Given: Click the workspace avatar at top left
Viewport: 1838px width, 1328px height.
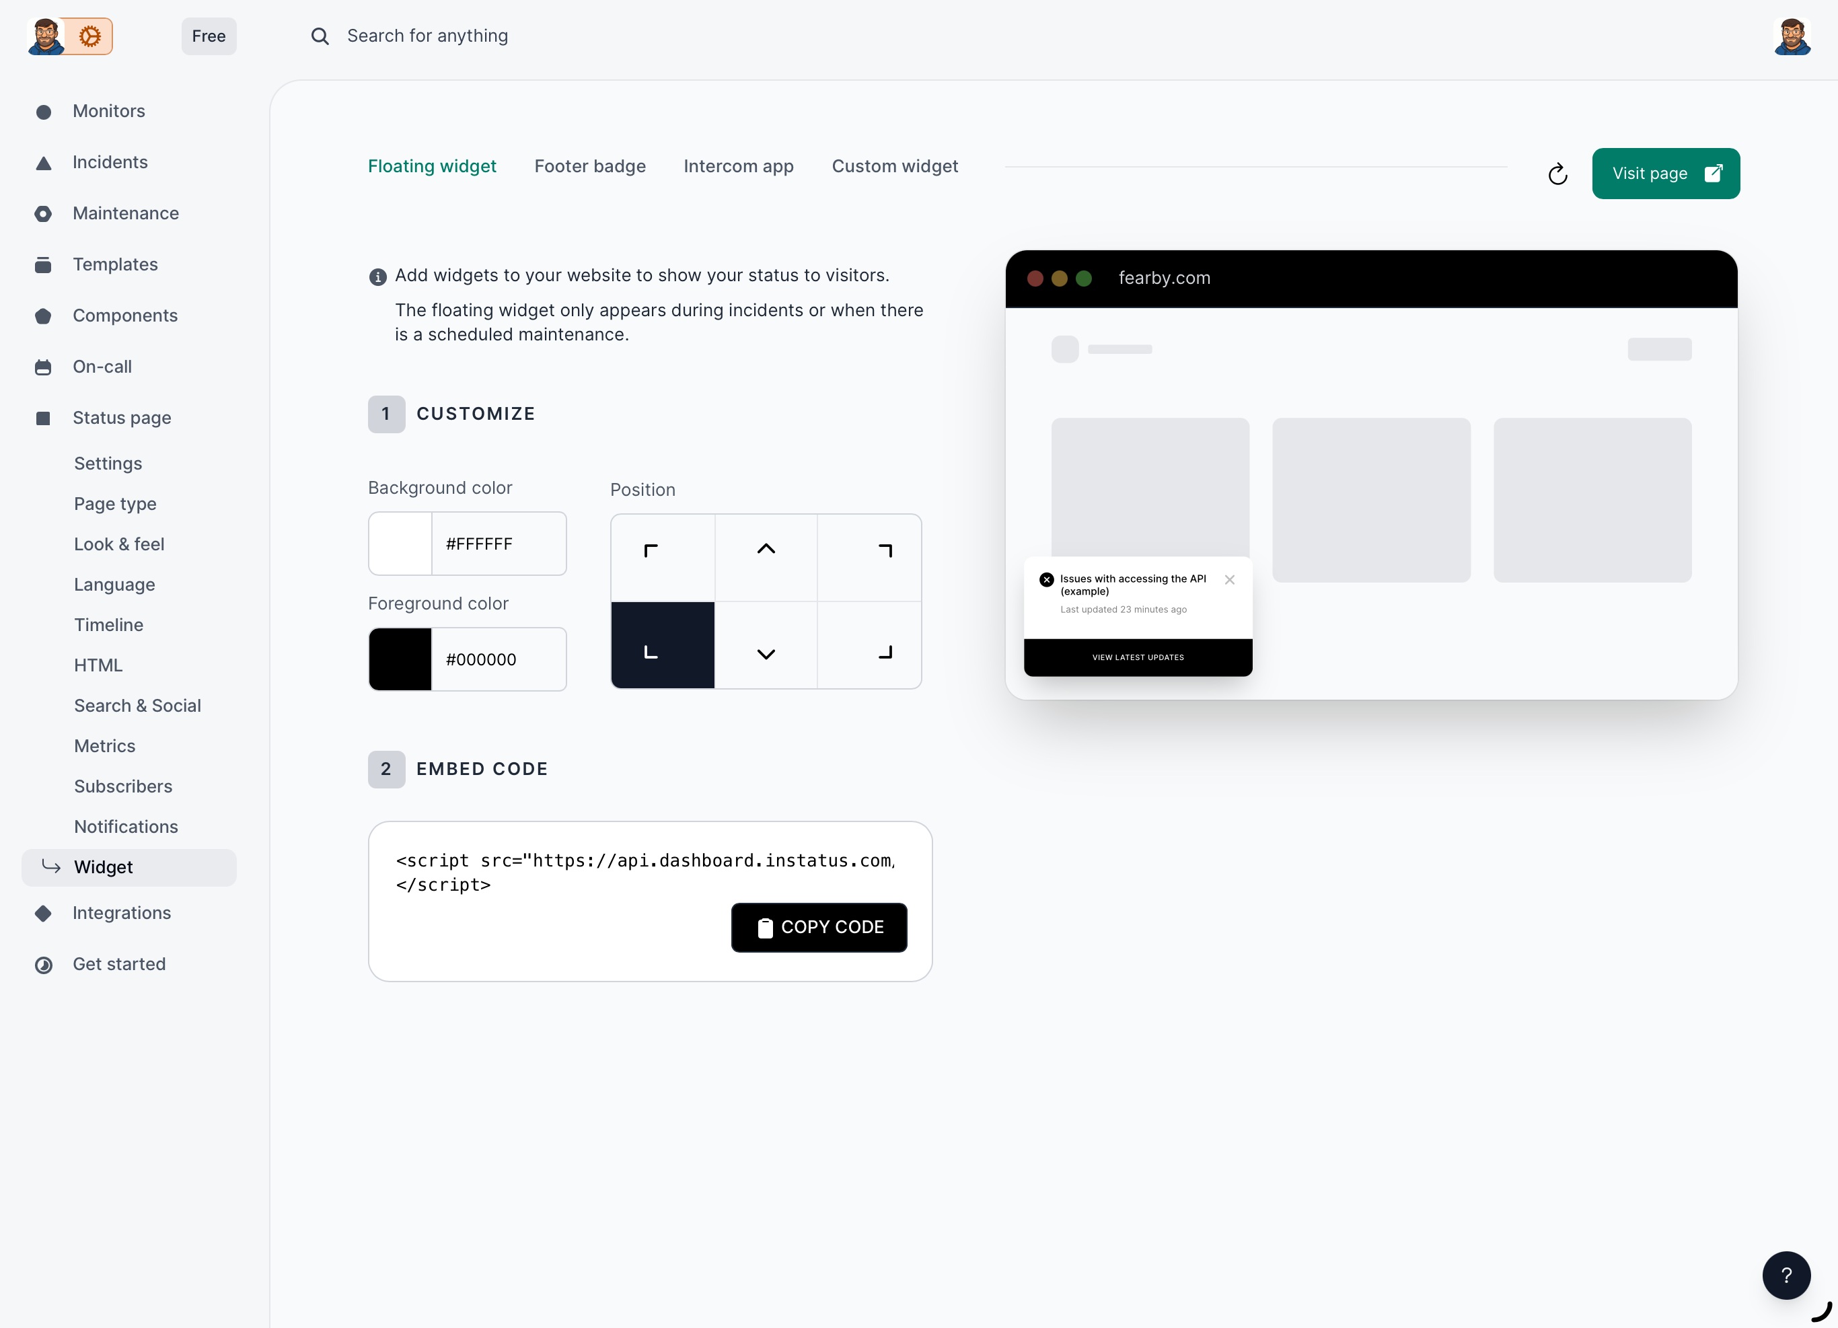Looking at the screenshot, I should click(46, 36).
